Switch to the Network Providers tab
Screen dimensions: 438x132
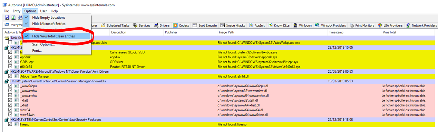[421, 25]
